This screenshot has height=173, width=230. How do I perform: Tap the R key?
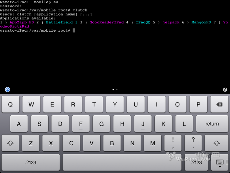pos(73,104)
